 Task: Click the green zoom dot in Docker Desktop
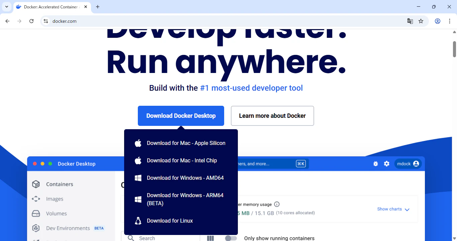point(50,164)
